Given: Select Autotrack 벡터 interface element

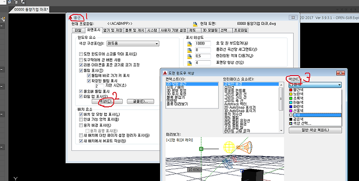Looking at the screenshot, I should tap(251, 104).
